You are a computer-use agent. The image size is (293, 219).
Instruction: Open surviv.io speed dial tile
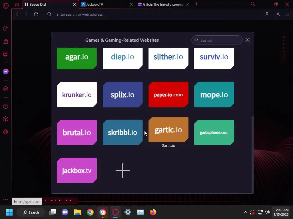point(214,58)
